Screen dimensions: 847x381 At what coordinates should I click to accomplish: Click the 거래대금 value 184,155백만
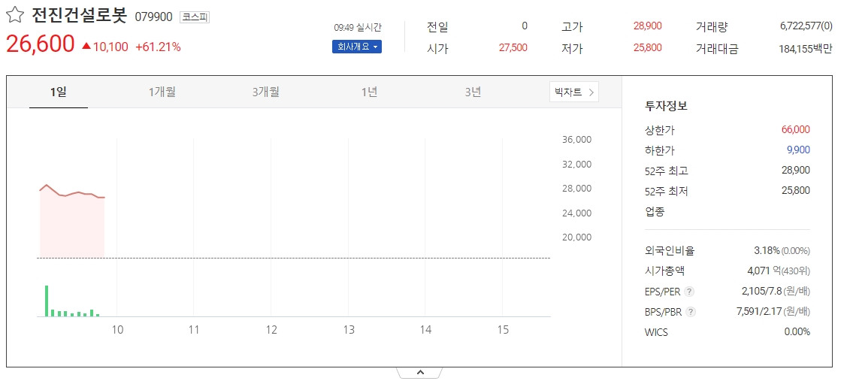[x=806, y=49]
